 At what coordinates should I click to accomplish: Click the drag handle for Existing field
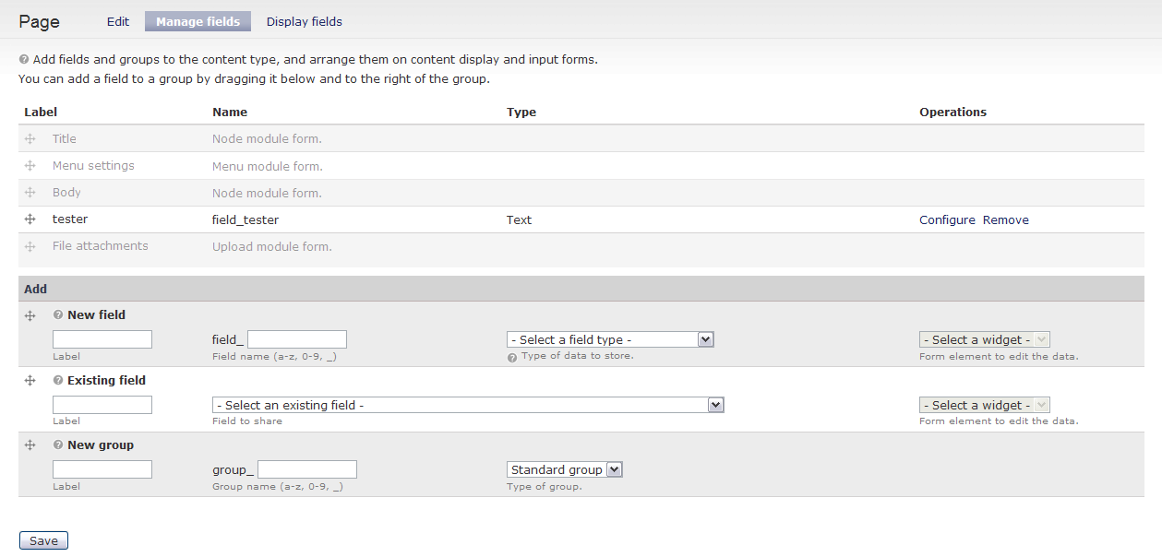coord(30,380)
